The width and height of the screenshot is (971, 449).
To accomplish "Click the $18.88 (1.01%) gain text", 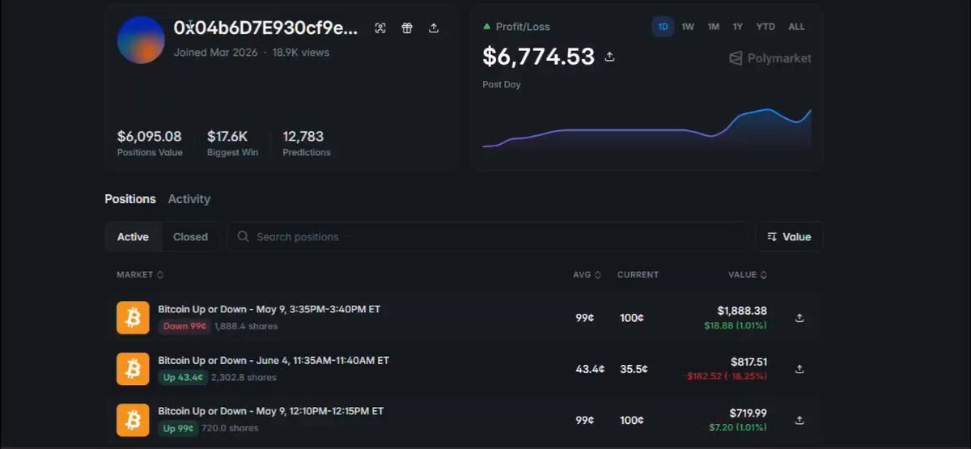I will coord(736,325).
